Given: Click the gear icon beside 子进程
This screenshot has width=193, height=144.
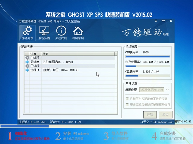Looking at the screenshot, I should (x=27, y=66).
